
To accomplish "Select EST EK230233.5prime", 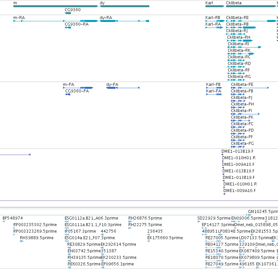I will [x=119, y=258].
